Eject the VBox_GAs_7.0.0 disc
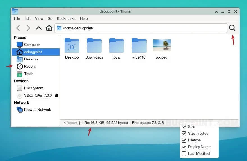Screen dimensions: 247x161 click(57, 95)
